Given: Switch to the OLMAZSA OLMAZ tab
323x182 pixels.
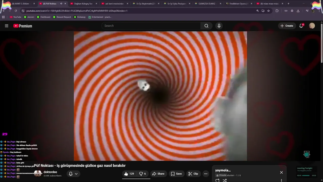Looking at the screenshot, I should 208,4.
